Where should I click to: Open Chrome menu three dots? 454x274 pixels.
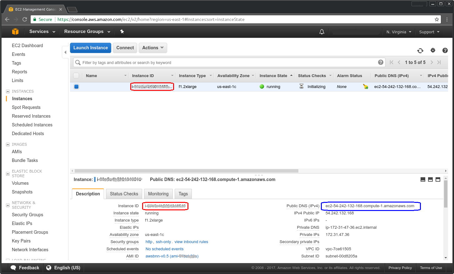coord(447,19)
